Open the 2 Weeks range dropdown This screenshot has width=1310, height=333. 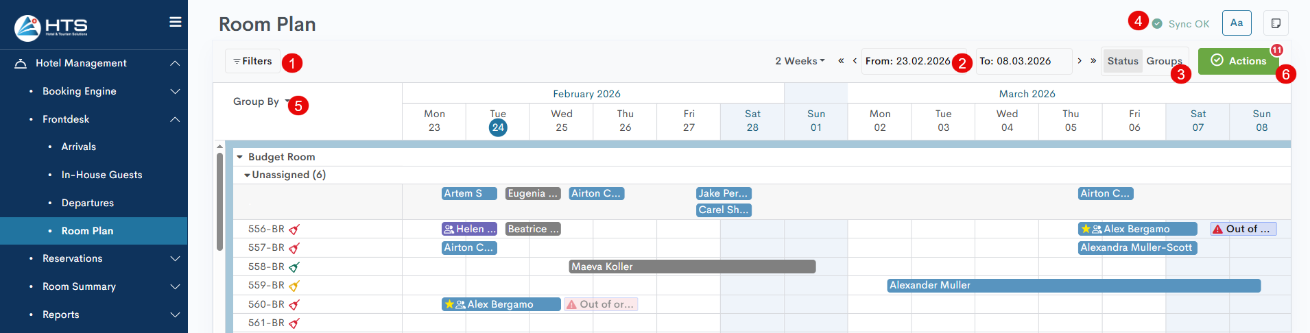800,61
